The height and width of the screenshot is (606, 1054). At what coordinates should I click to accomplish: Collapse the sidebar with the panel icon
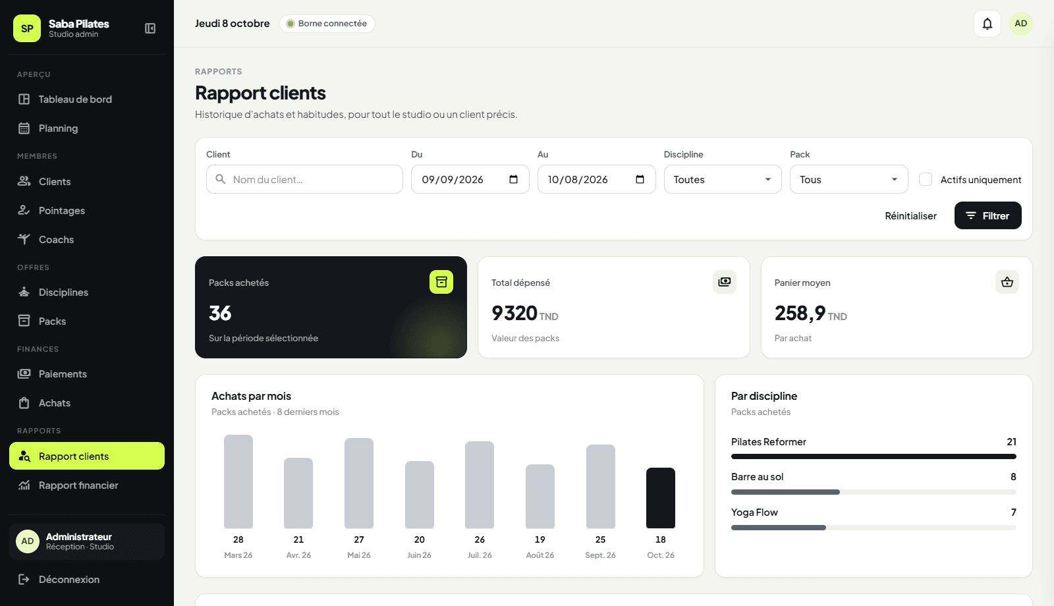pyautogui.click(x=150, y=28)
